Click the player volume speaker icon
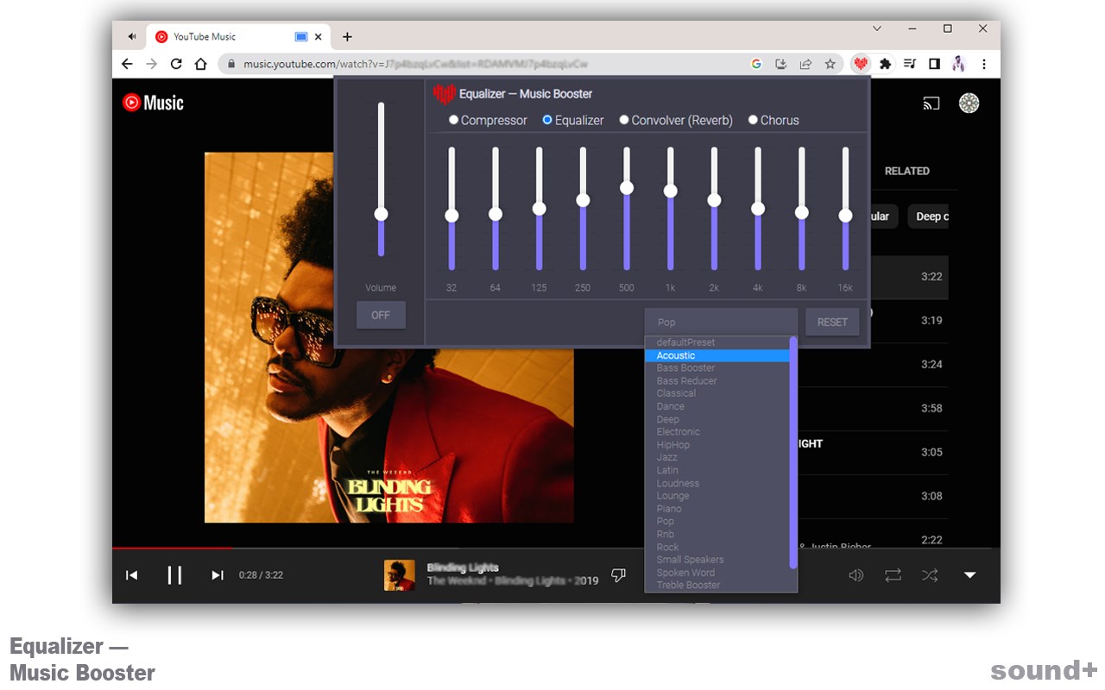This screenshot has width=1105, height=690. click(x=856, y=575)
